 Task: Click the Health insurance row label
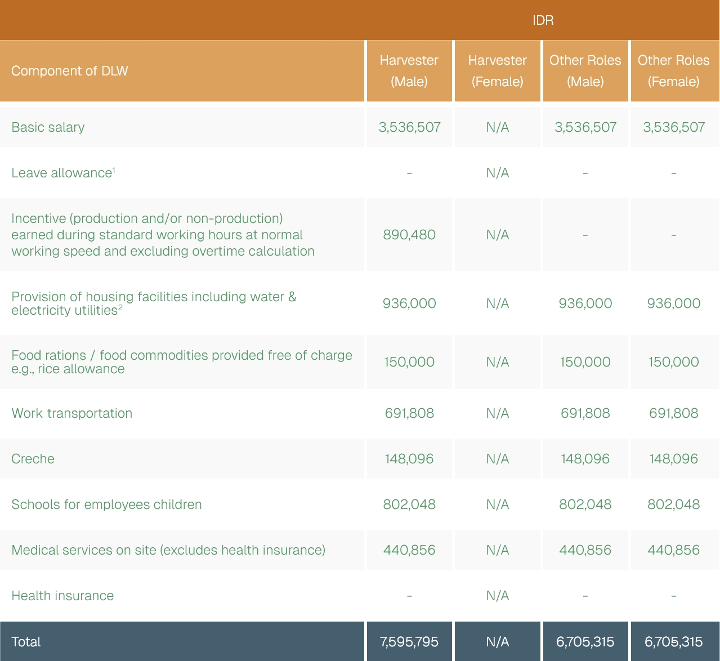62,596
